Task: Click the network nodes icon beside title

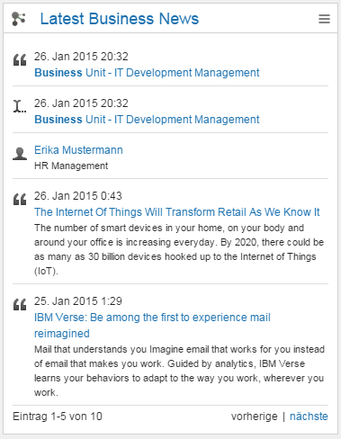Action: [x=19, y=19]
